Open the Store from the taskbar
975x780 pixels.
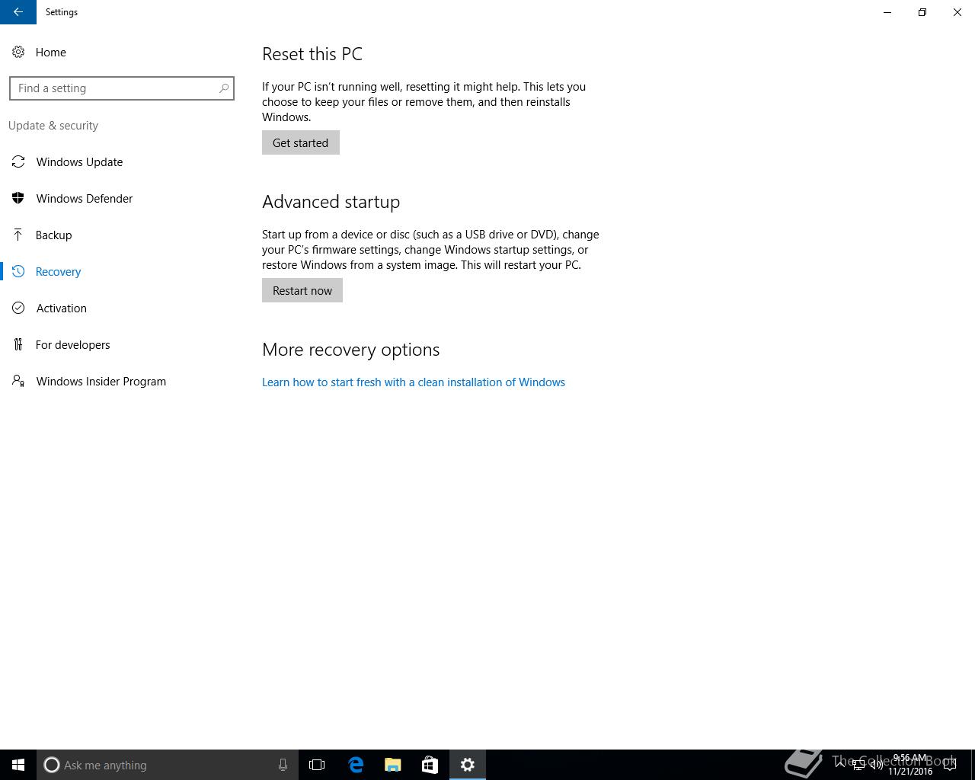click(x=430, y=765)
